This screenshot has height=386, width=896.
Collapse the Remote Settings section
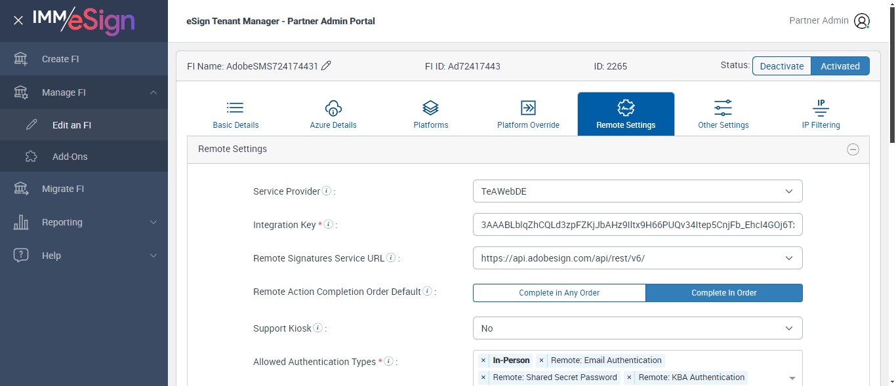tap(853, 149)
